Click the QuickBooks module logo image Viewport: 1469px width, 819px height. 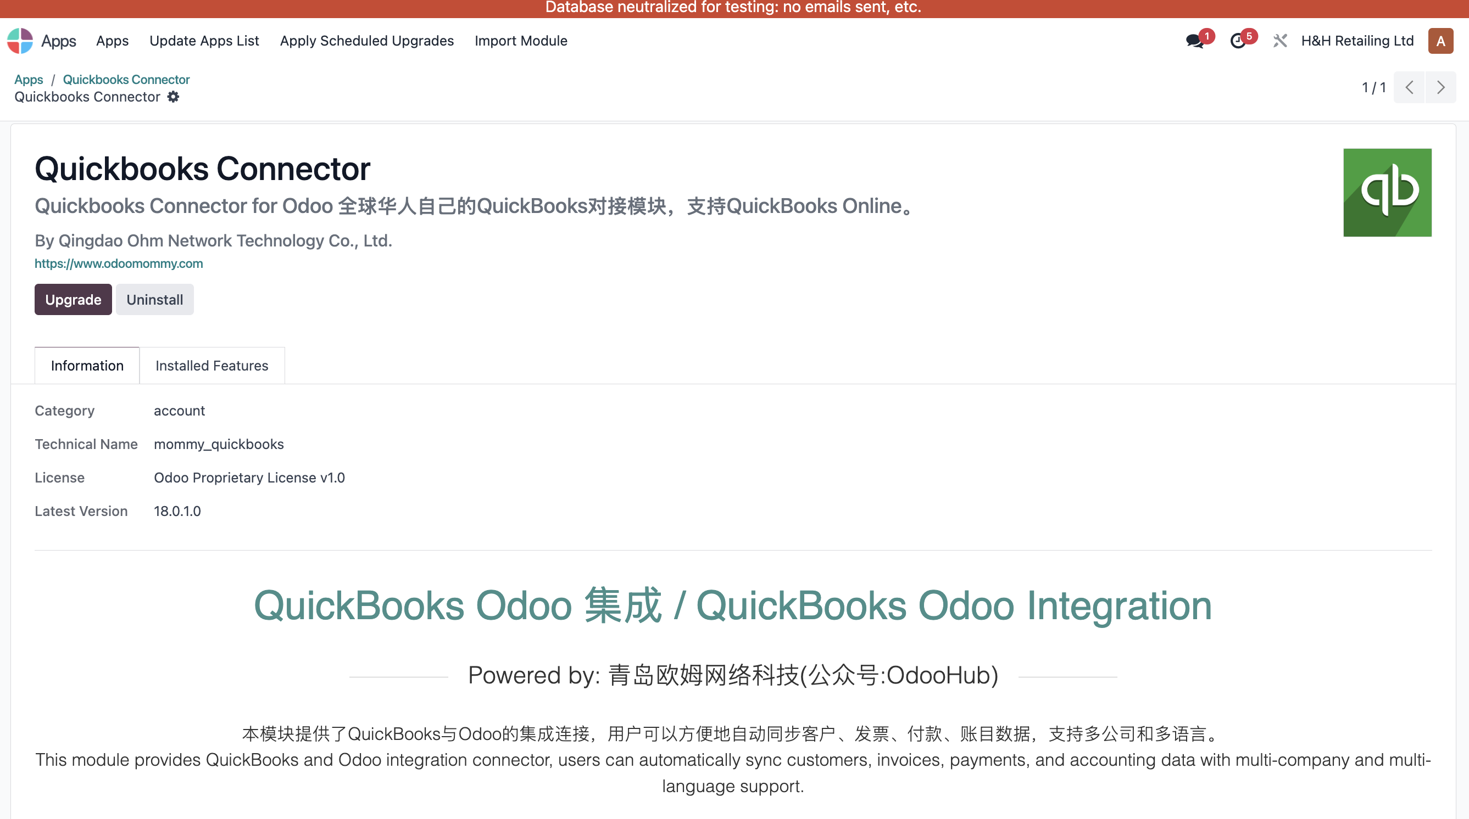click(x=1388, y=193)
